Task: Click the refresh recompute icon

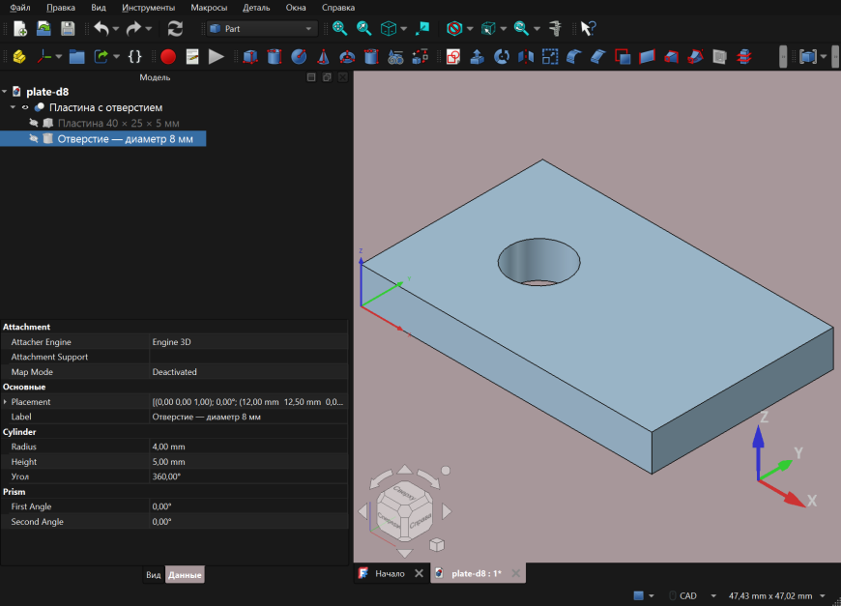Action: [175, 28]
